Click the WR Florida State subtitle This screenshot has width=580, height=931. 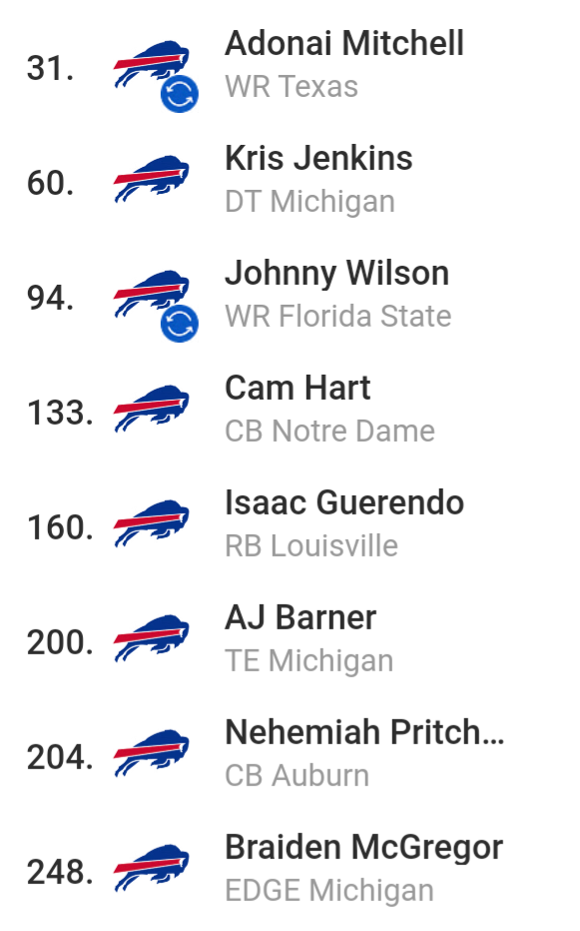(x=338, y=316)
